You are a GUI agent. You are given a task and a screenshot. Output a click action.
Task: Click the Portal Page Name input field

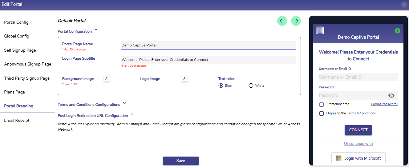208,45
